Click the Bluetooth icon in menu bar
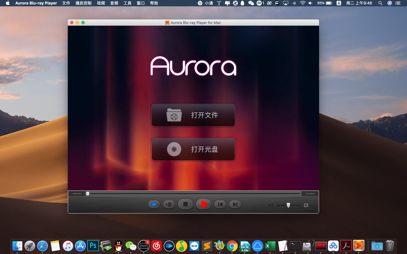This screenshot has height=254, width=407. [x=294, y=3]
